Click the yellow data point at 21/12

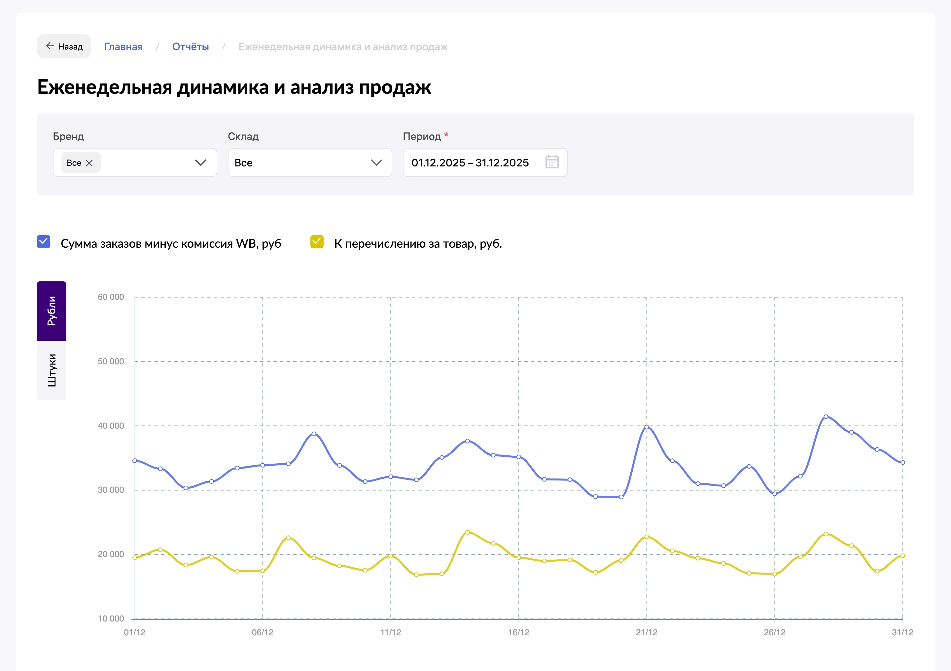click(x=647, y=537)
